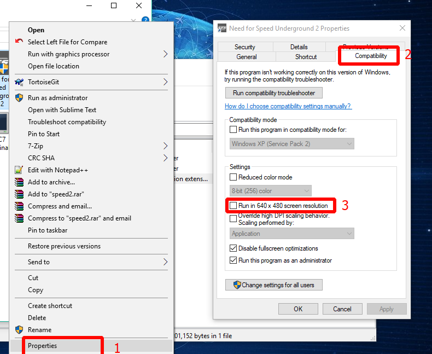432x354 pixels.
Task: Click Run compatibility troubleshooter button
Action: pos(274,93)
